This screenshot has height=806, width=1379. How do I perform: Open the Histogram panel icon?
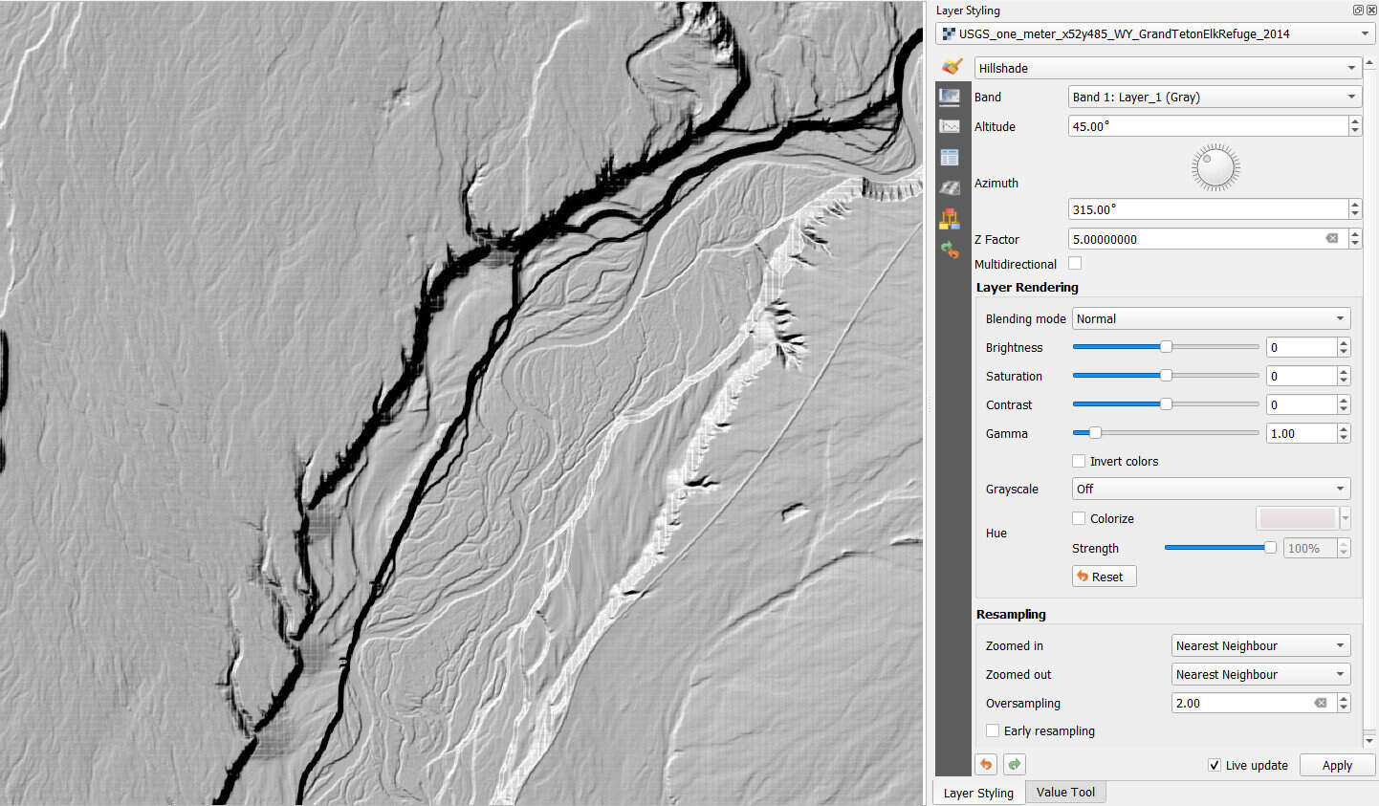pos(951,125)
